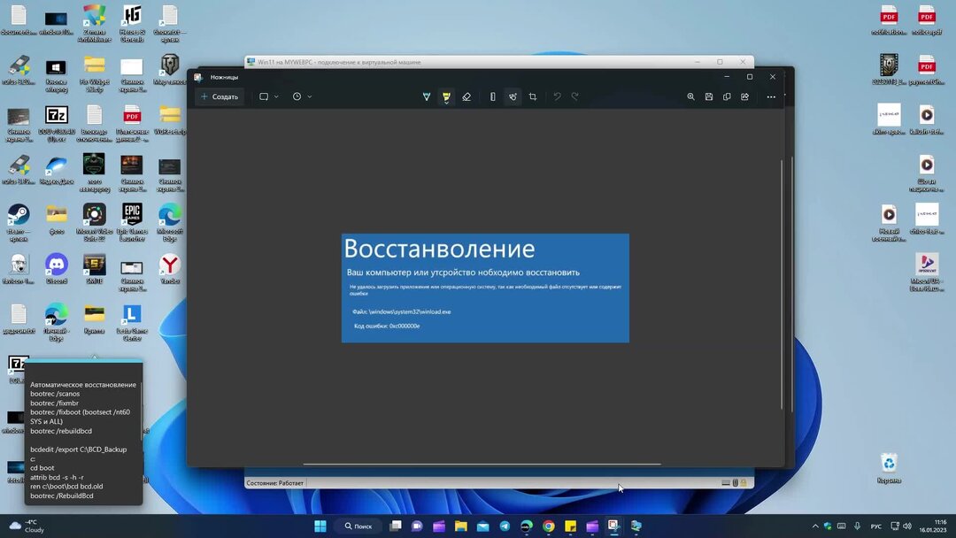Open the Zemana AntiMalware shortcut
956x538 pixels.
click(94, 23)
